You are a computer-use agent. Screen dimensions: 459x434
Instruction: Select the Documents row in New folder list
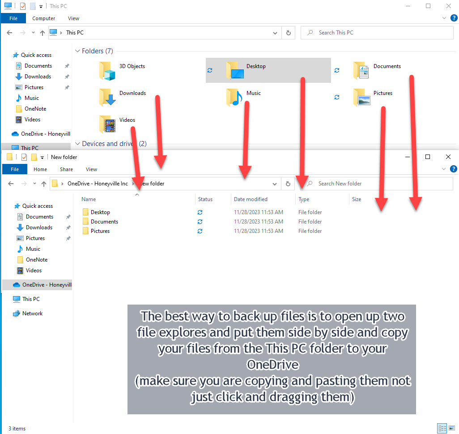pos(202,222)
